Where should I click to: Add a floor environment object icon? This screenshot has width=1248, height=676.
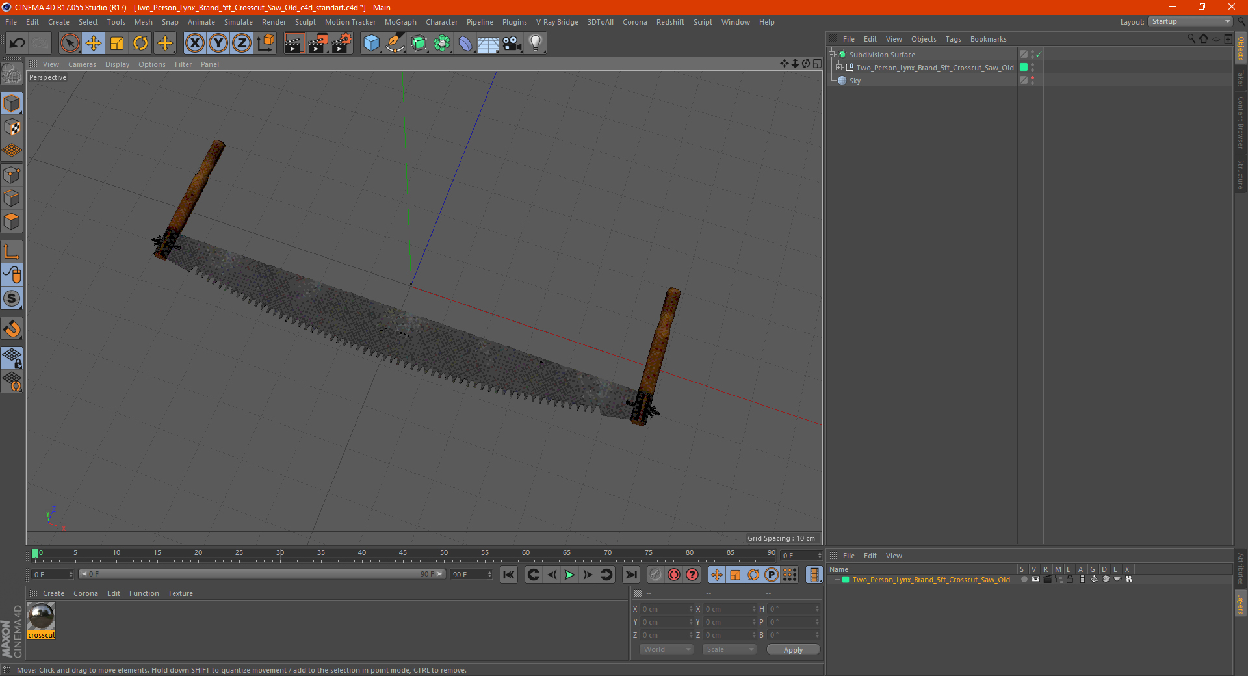[x=489, y=44]
